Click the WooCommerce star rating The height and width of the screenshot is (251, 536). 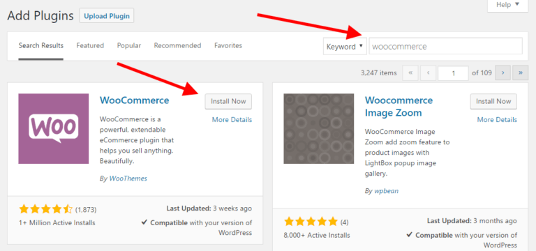(x=46, y=209)
